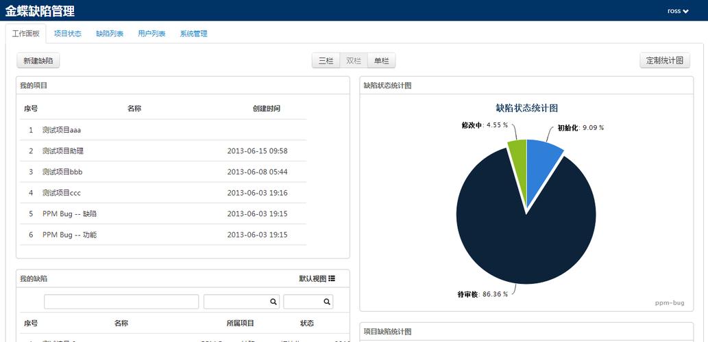Click the 状态 column header in 我的缺陷
Image resolution: width=708 pixels, height=342 pixels.
pyautogui.click(x=307, y=323)
